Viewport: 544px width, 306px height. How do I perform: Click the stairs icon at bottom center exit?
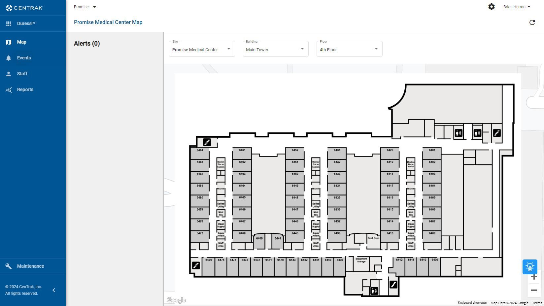(393, 285)
